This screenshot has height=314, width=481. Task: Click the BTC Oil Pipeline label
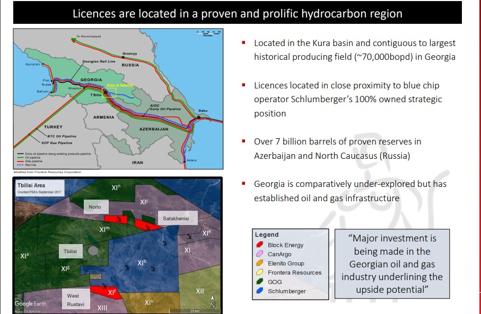(62, 136)
